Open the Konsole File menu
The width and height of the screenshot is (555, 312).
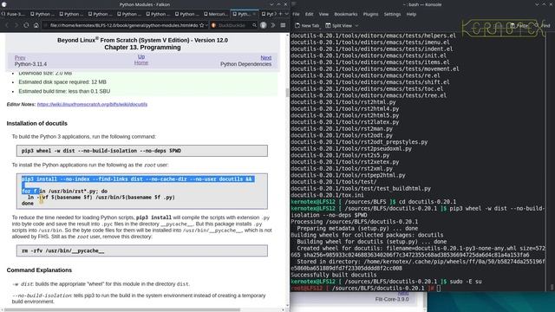(x=296, y=14)
